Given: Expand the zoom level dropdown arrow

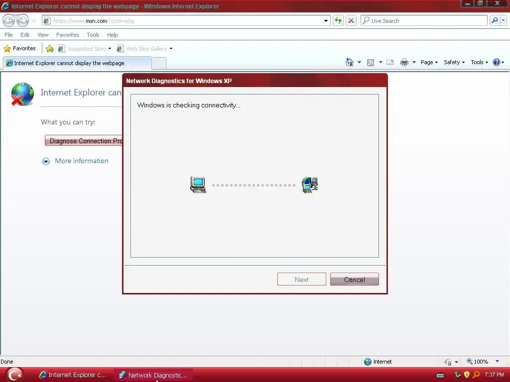Looking at the screenshot, I should click(497, 361).
